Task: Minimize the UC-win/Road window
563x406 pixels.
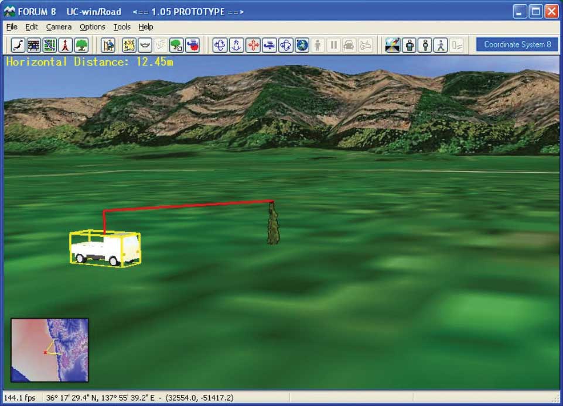Action: [x=520, y=12]
